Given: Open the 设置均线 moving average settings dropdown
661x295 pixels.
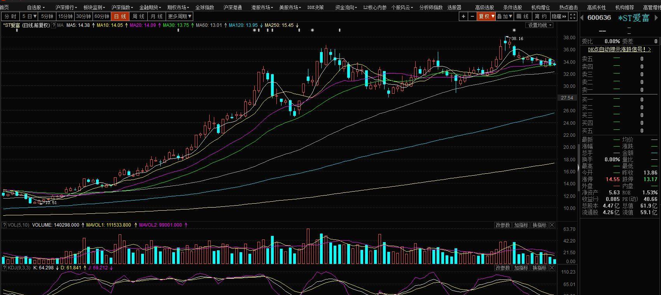Looking at the screenshot, I should coord(540,25).
